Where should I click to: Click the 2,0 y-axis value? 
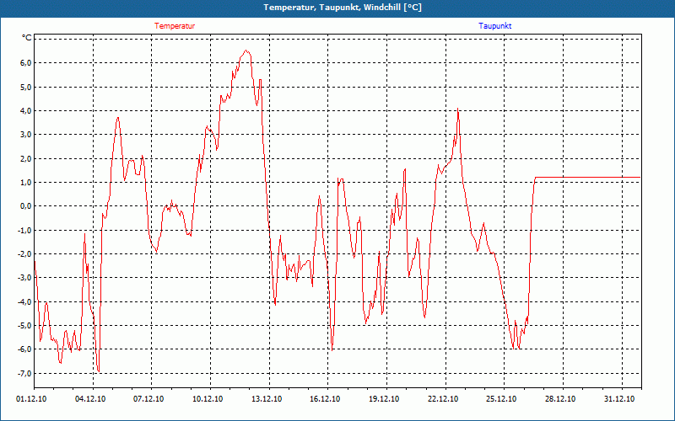pos(25,158)
